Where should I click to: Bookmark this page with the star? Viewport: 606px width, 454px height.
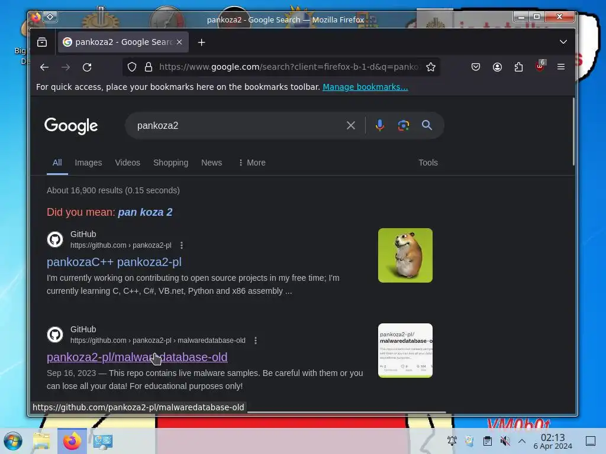(x=431, y=67)
